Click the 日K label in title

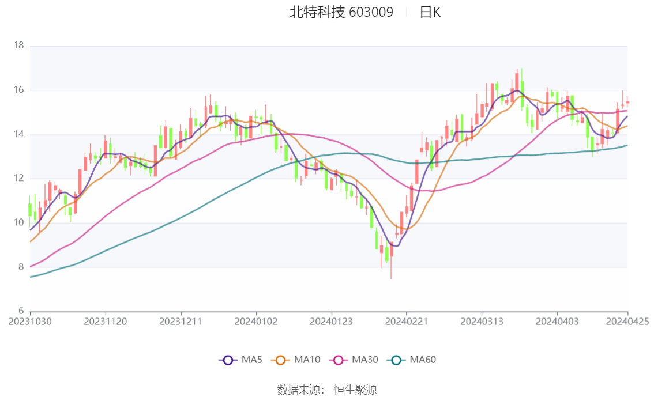430,12
